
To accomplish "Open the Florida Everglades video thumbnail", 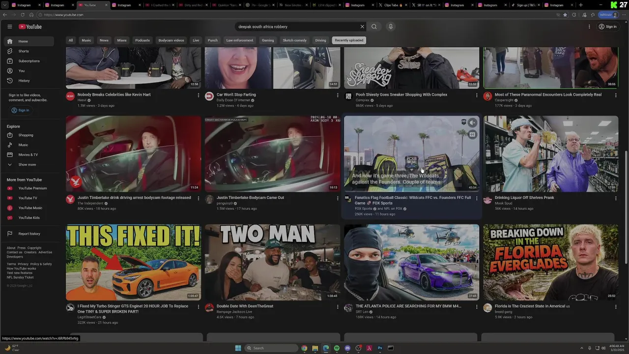I will coord(550,262).
